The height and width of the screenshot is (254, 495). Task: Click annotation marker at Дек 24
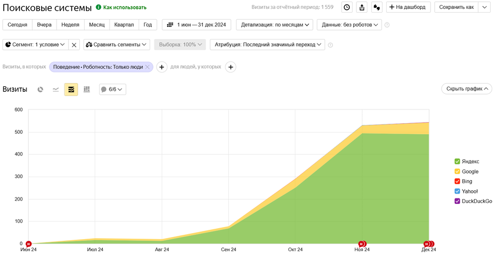429,244
